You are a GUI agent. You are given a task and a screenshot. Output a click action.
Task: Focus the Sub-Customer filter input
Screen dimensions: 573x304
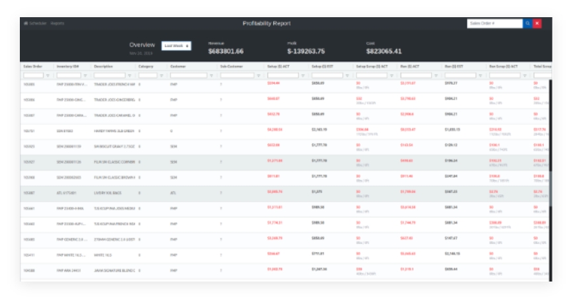(237, 75)
